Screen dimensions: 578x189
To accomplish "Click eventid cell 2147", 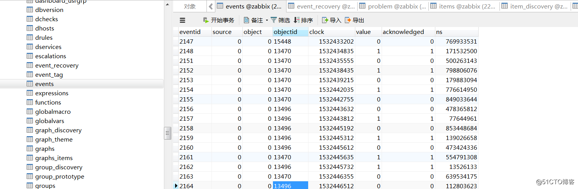I will tap(195, 41).
